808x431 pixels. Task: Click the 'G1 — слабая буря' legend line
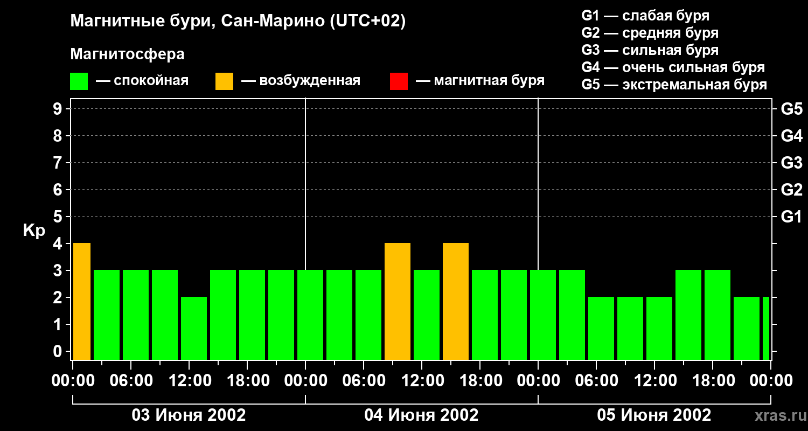[645, 16]
